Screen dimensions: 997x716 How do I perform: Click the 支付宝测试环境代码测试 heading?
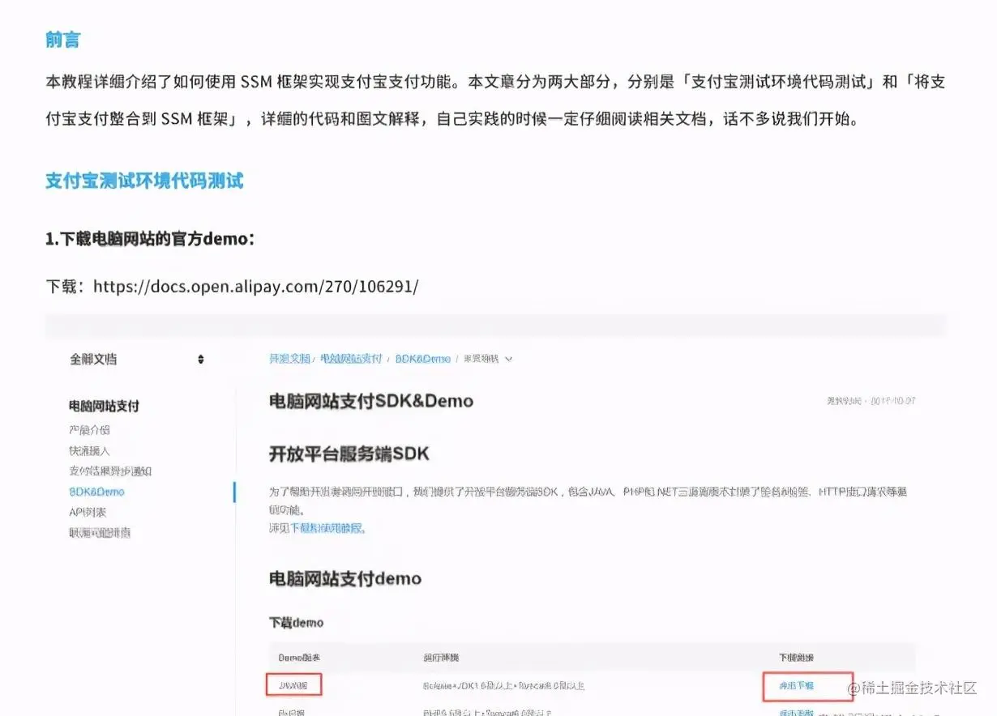pyautogui.click(x=144, y=180)
